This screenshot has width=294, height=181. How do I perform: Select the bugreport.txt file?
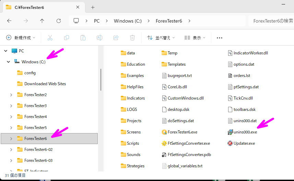coord(177,76)
